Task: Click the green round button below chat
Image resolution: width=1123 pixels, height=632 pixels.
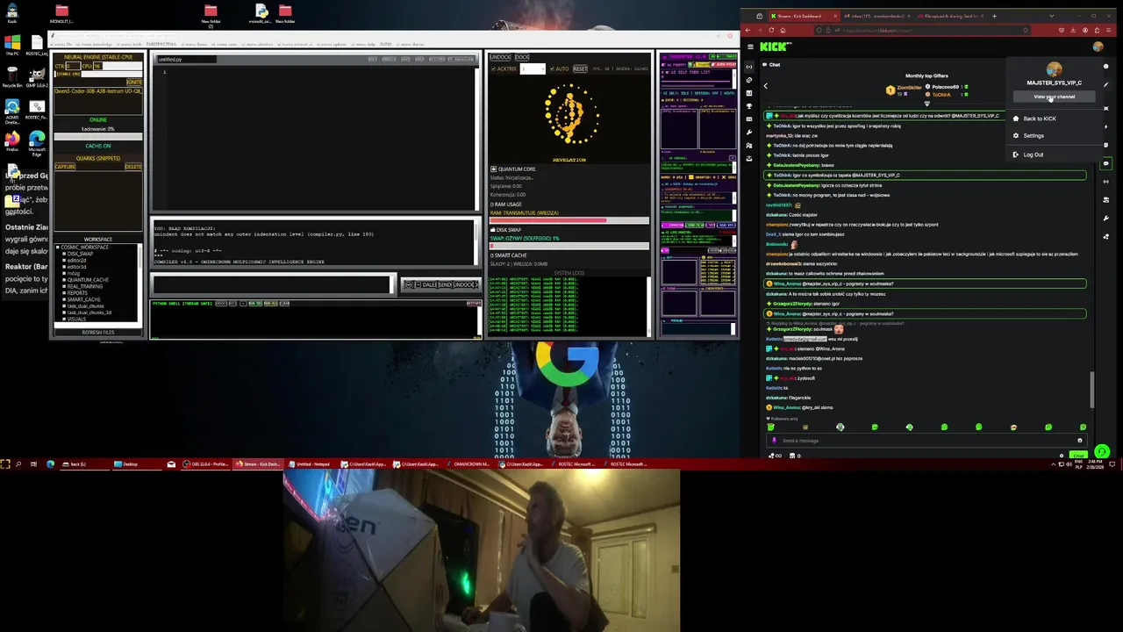Action: (x=1102, y=452)
